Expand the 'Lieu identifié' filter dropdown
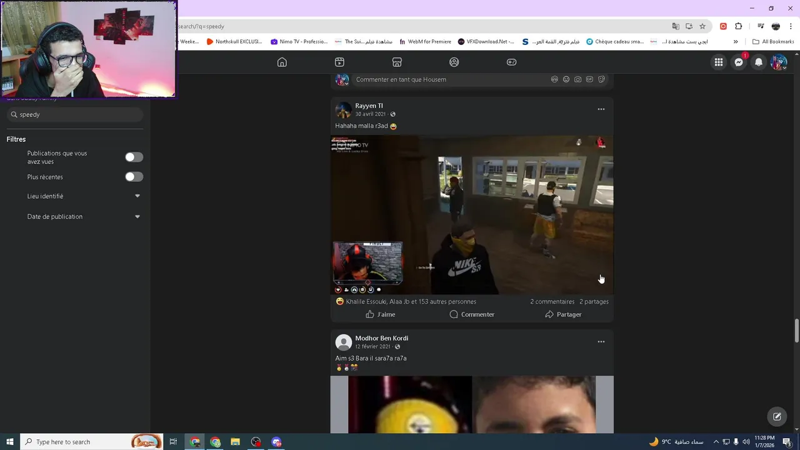The width and height of the screenshot is (800, 450). click(x=137, y=196)
